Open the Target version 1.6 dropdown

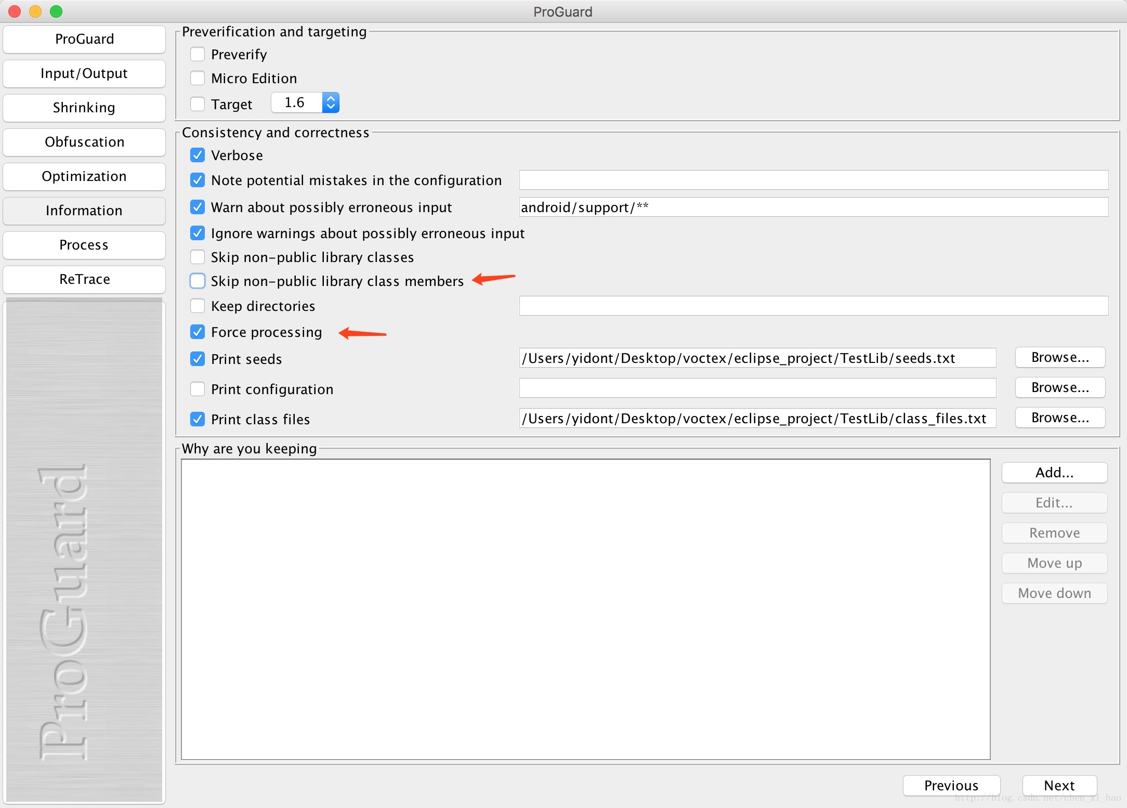[305, 102]
